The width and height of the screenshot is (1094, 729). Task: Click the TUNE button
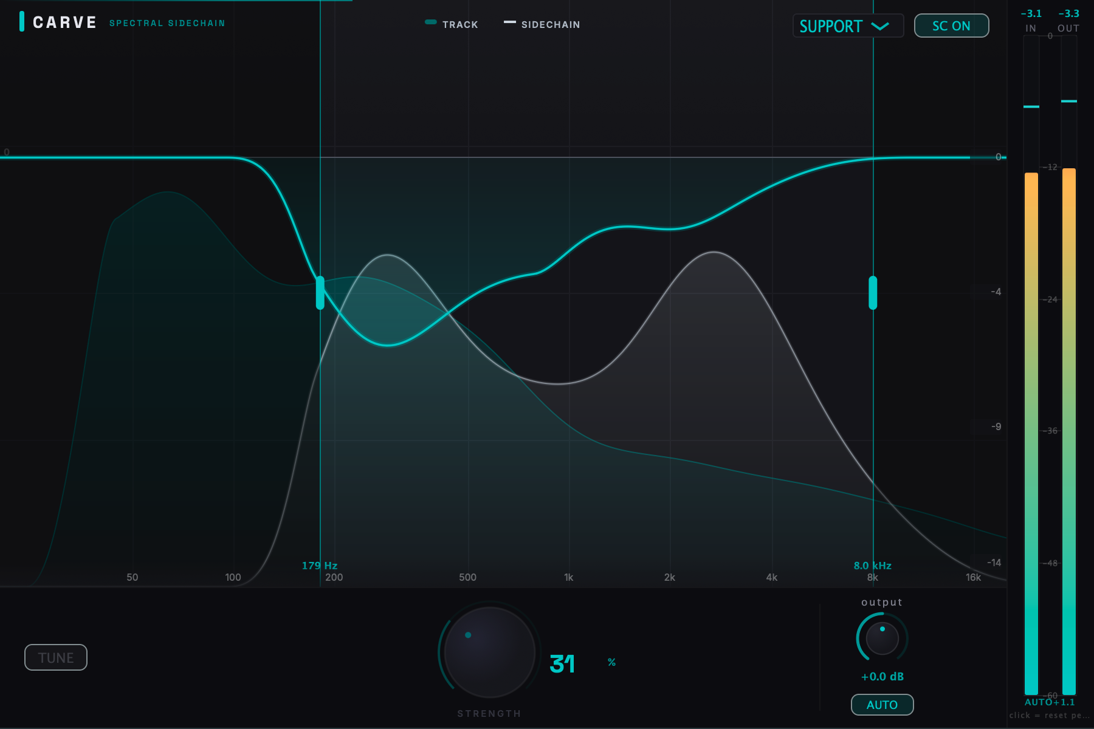[x=56, y=657]
